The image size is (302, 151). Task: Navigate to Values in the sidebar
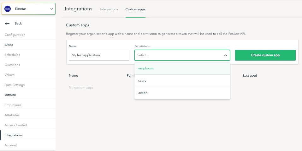[x=9, y=75]
